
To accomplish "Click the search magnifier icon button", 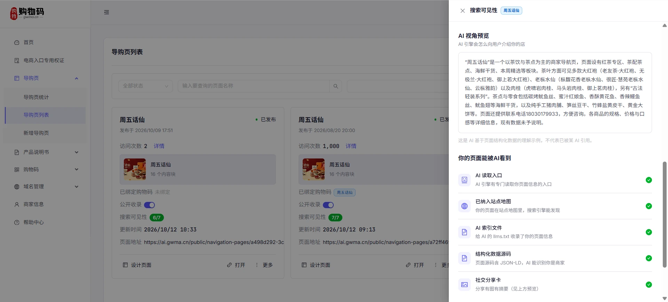I will (336, 86).
